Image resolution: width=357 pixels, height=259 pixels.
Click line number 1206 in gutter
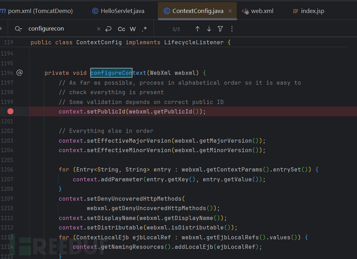pyautogui.click(x=7, y=170)
